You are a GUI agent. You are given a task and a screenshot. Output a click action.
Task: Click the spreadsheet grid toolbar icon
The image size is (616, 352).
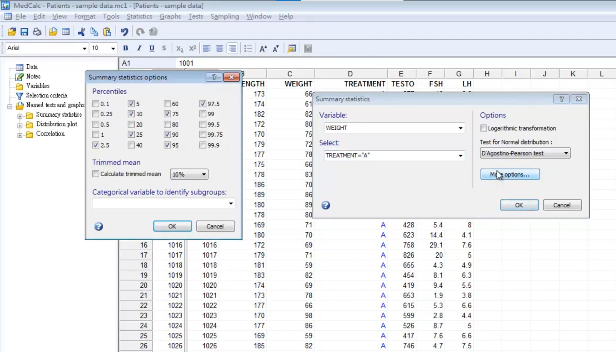pyautogui.click(x=66, y=32)
